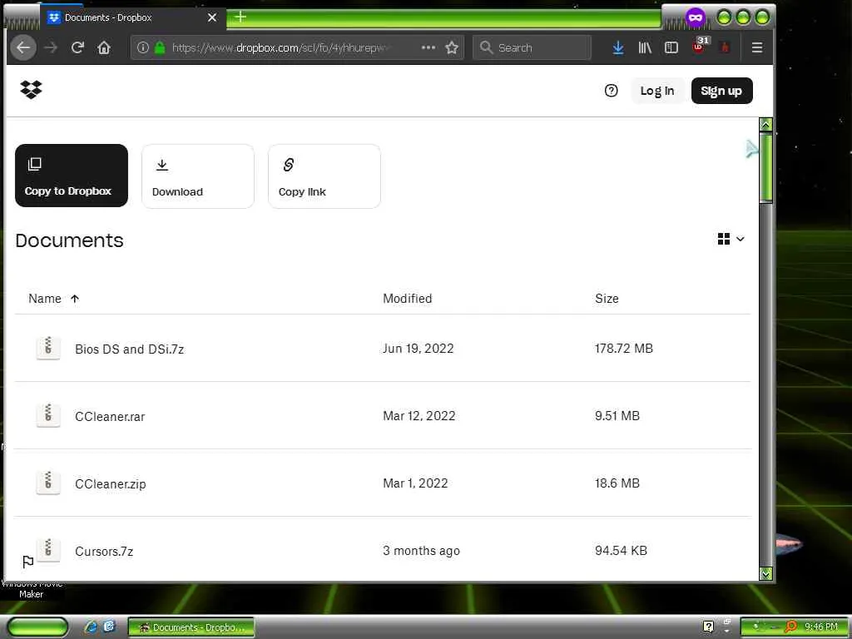Screen dimensions: 852x639
Task: Open the Dropbox help question mark icon
Action: pyautogui.click(x=611, y=91)
